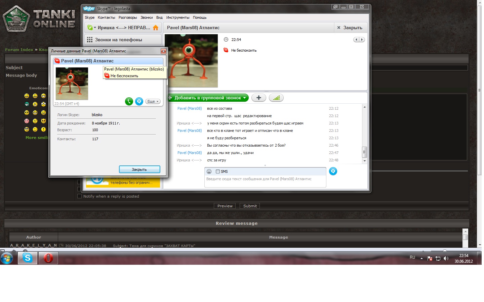Open the Разговоры menu
The width and height of the screenshot is (484, 302).
(128, 17)
